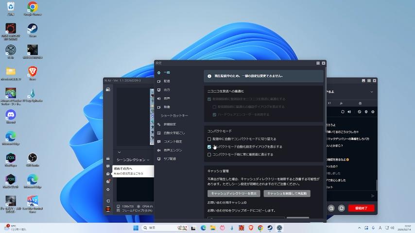Click the red 番組終了 button

click(361, 208)
